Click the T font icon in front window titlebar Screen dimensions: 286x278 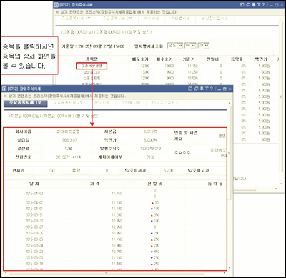pos(207,89)
